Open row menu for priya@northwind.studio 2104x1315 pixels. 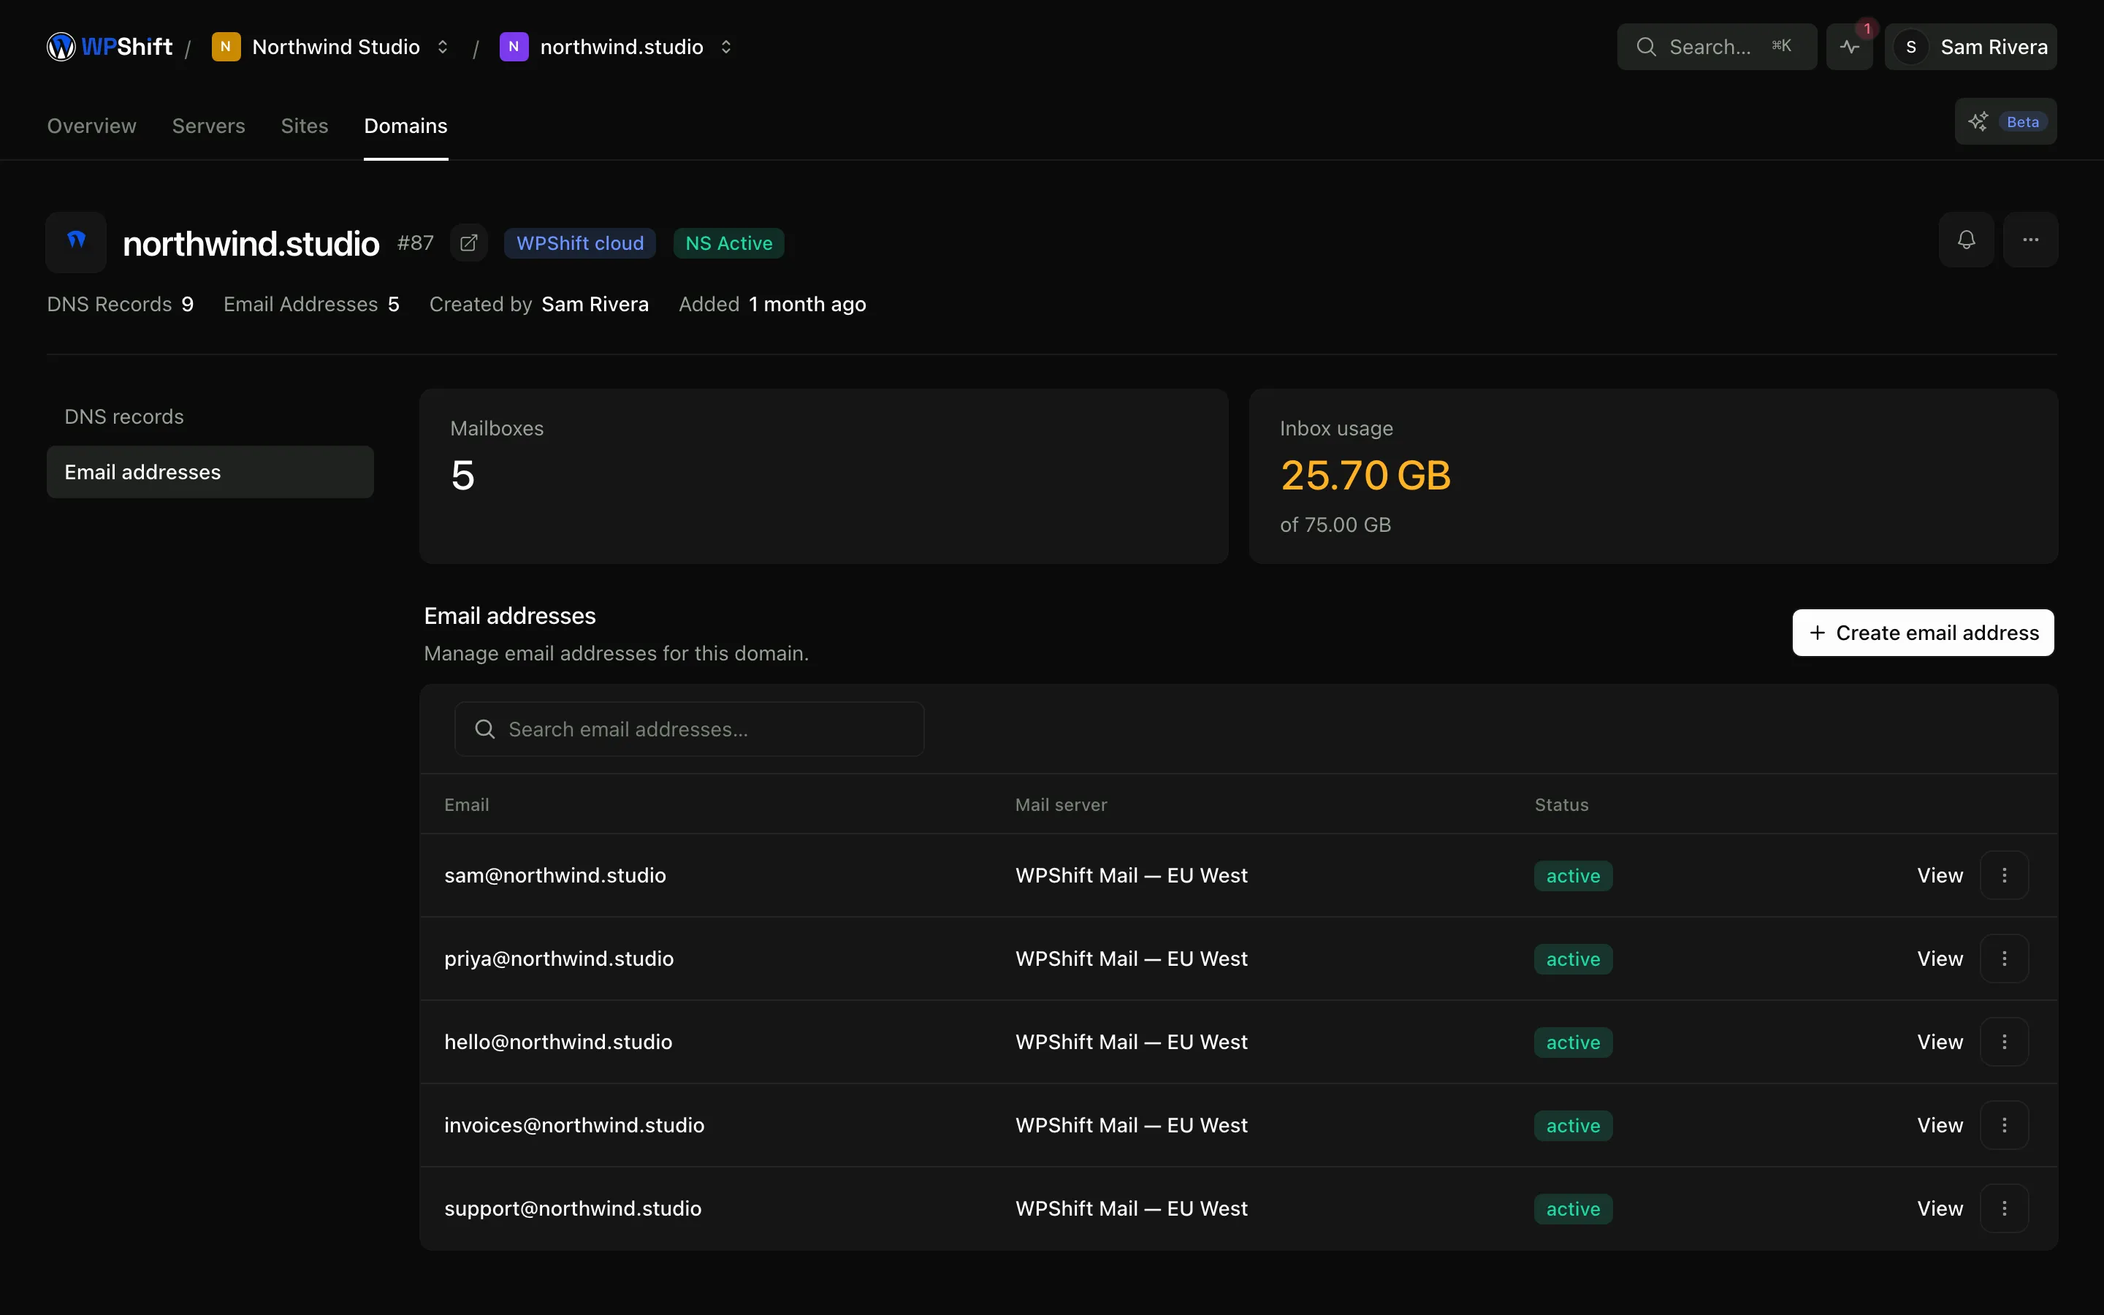point(2005,959)
